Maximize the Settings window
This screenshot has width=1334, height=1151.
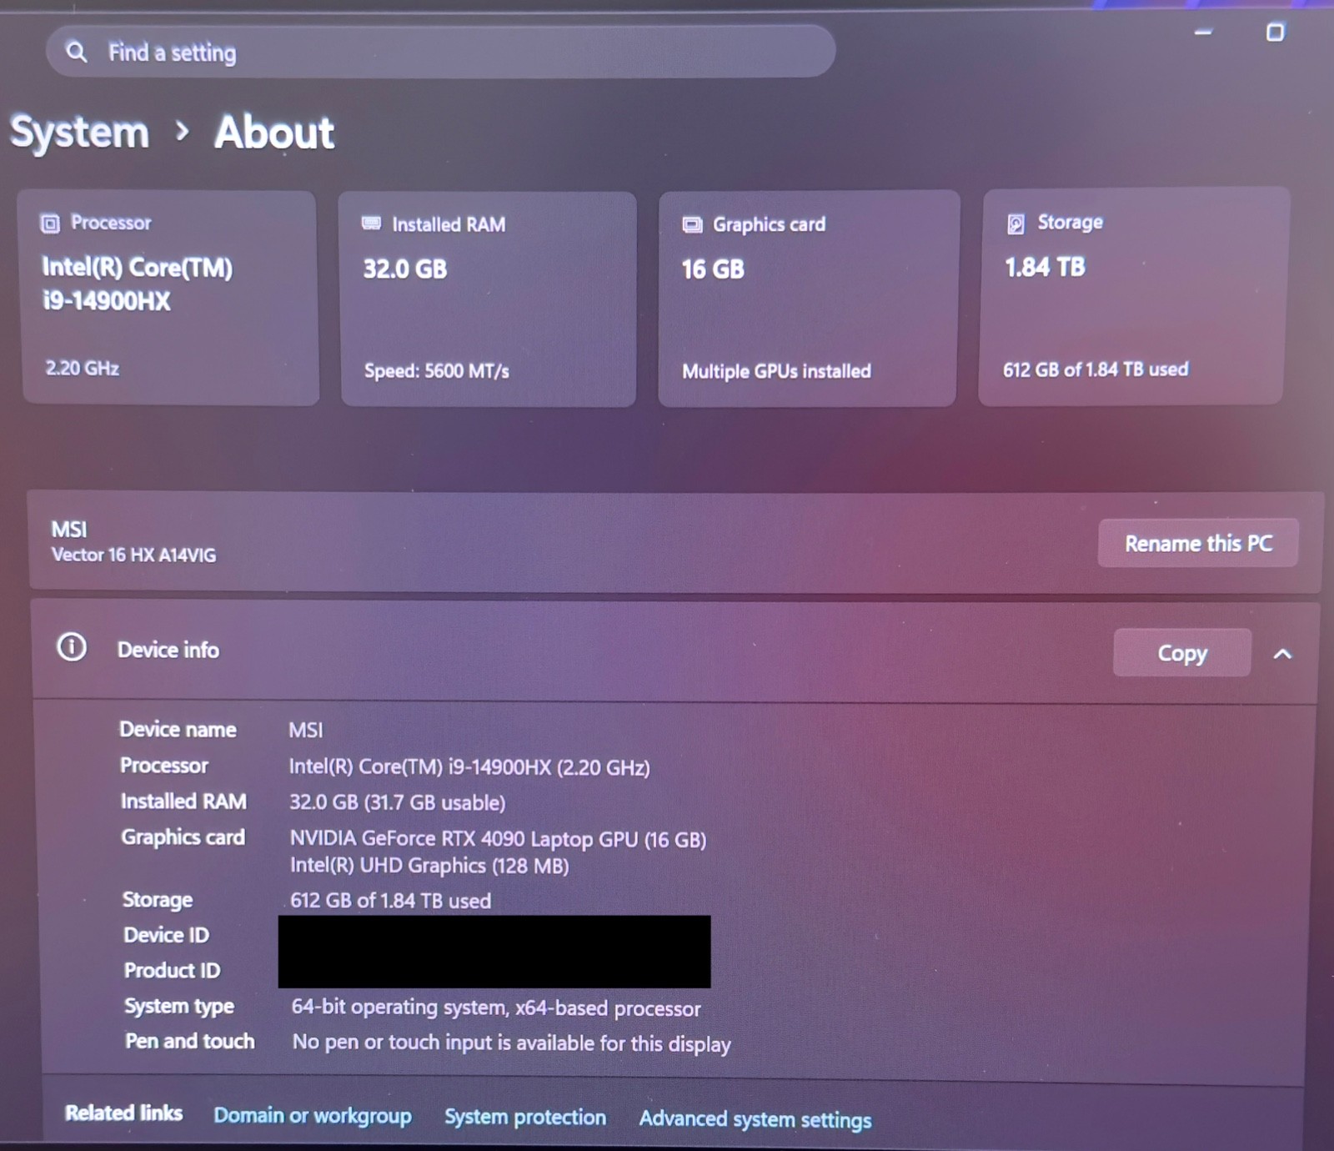pyautogui.click(x=1275, y=33)
